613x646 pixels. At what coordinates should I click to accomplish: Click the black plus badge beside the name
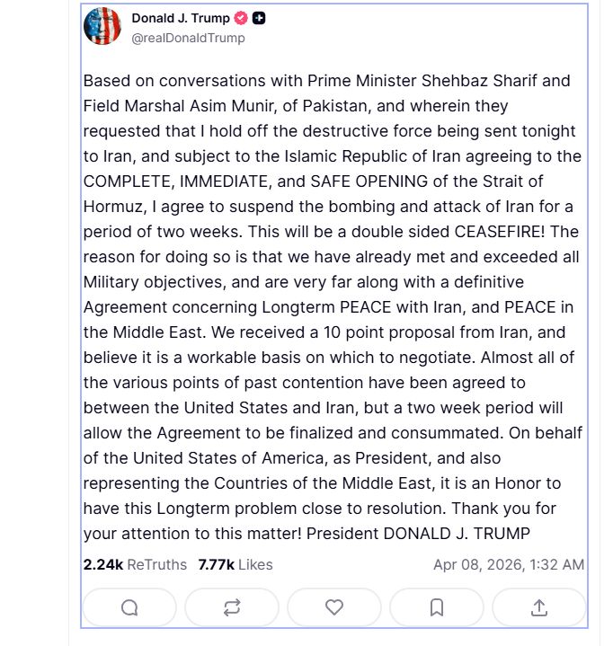click(259, 19)
